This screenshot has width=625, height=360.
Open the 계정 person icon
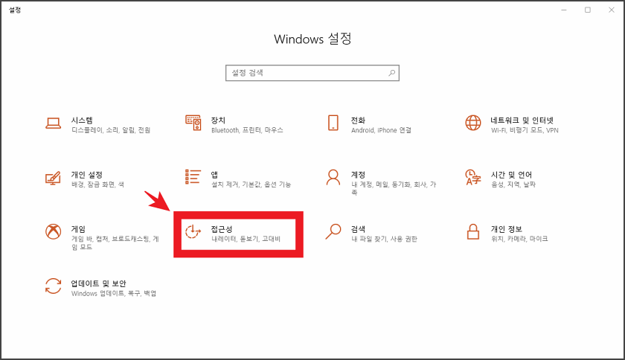coord(333,178)
